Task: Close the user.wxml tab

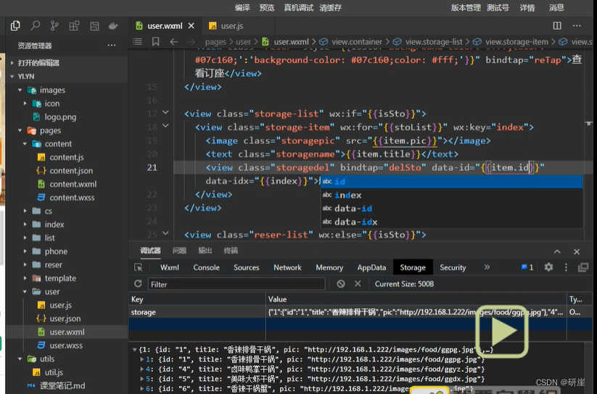Action: (x=191, y=26)
